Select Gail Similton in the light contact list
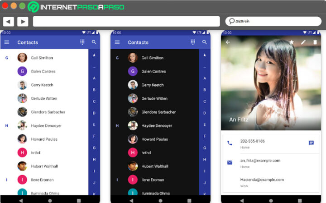Viewport: 326px width, 203px height. (x=42, y=58)
